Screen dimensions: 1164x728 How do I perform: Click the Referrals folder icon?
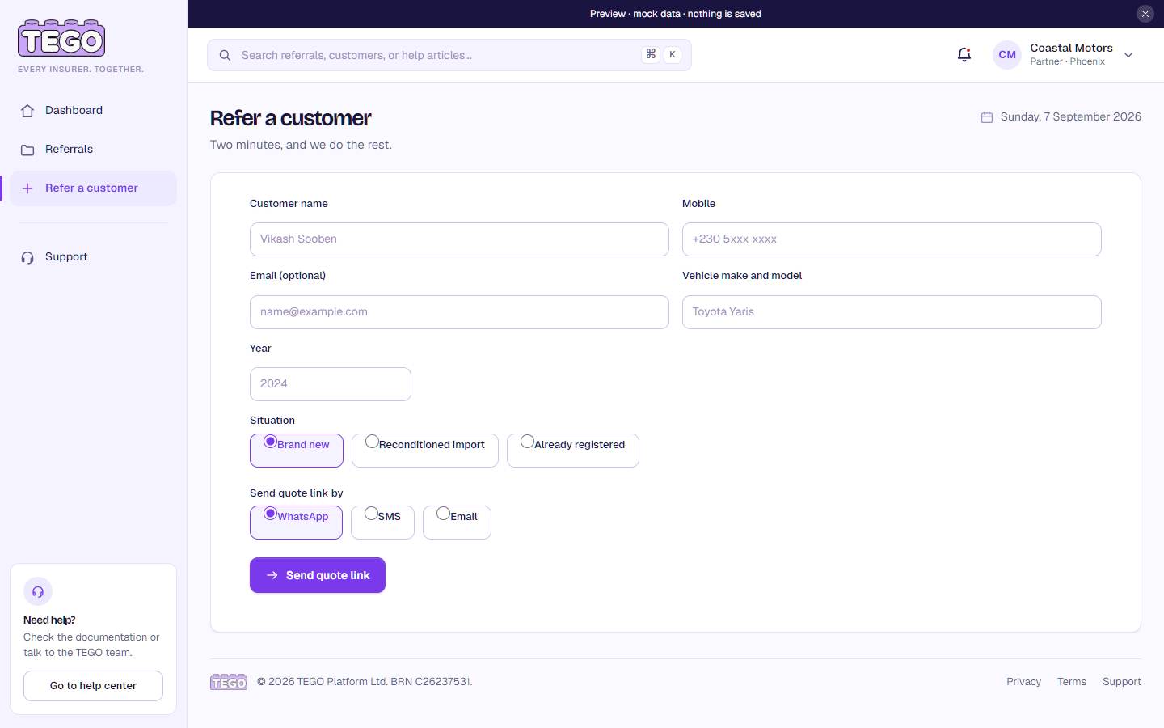click(27, 150)
